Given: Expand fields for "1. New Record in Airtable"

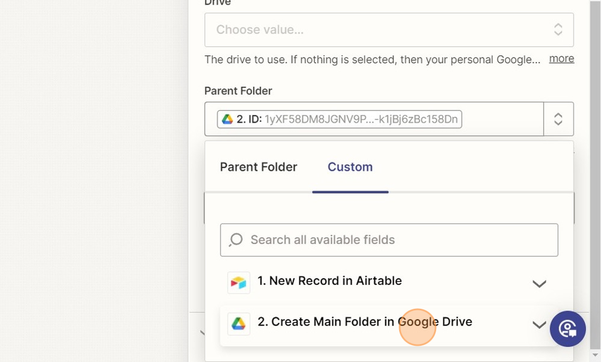Looking at the screenshot, I should (539, 283).
